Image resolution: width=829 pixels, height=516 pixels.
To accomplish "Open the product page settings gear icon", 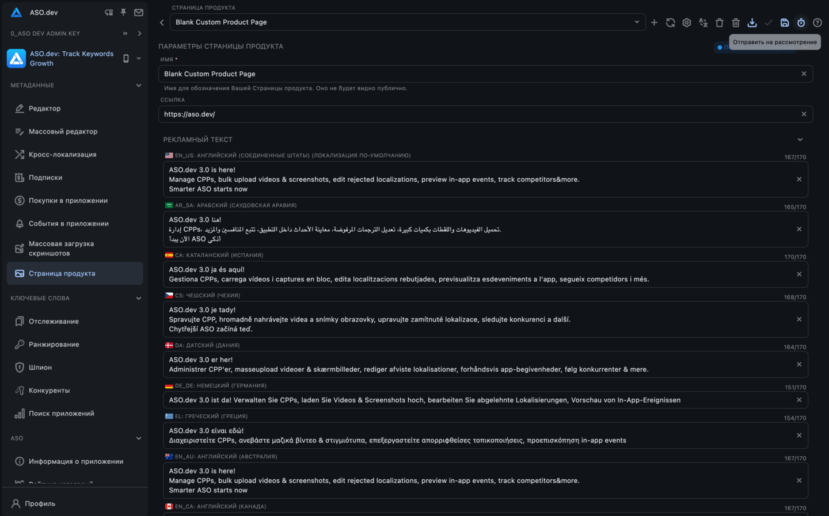I will click(x=686, y=22).
